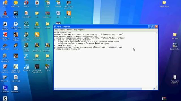Maximize the Notepad window

click(x=153, y=27)
